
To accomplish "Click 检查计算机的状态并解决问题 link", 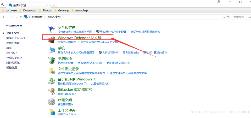I will [75, 32].
